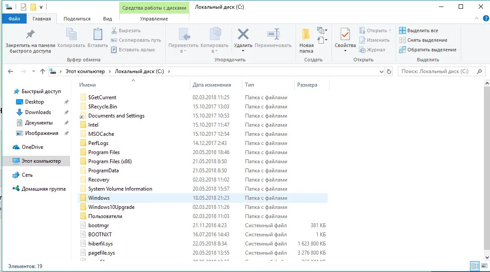Expand New item dropdown in Создать group

coord(322,30)
